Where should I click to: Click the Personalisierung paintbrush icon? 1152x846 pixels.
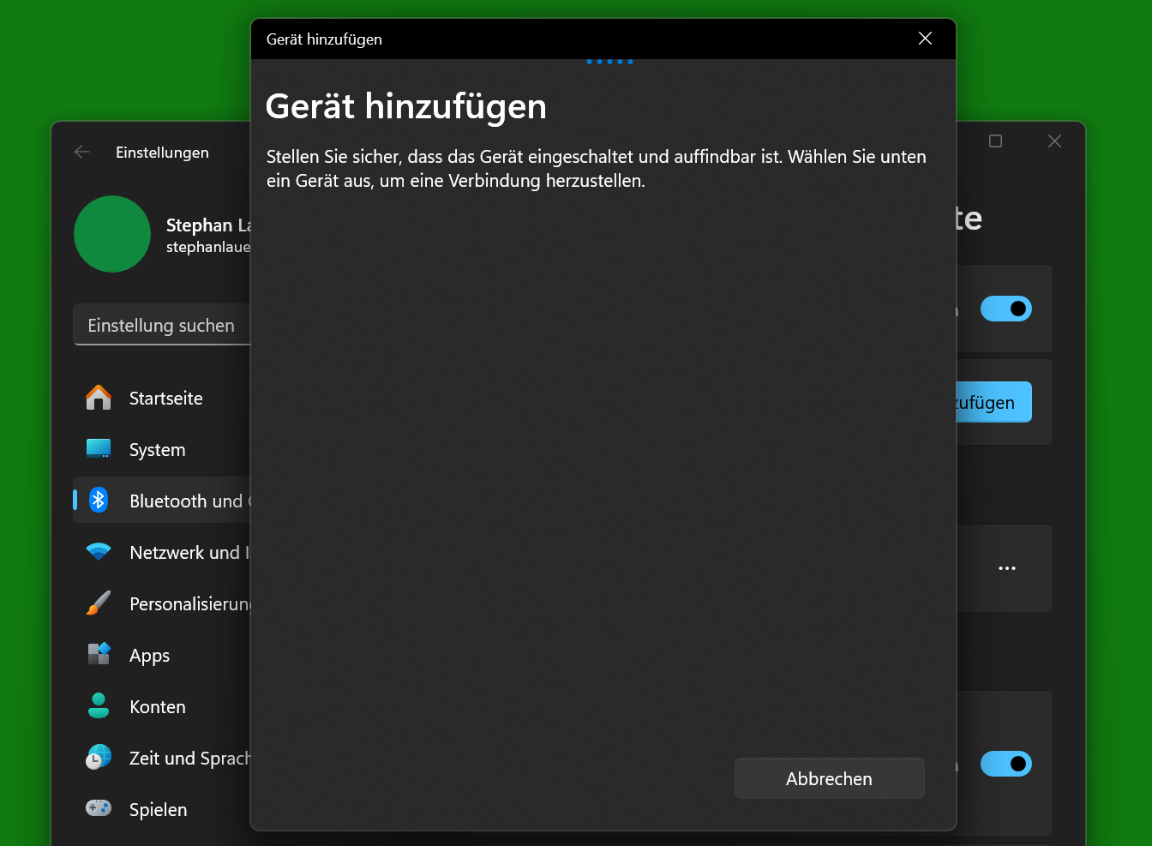point(99,603)
